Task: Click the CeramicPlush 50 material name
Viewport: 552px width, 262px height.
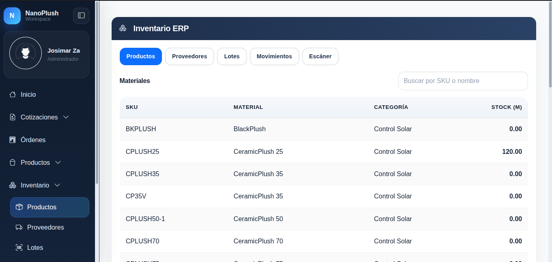Action: (x=258, y=219)
